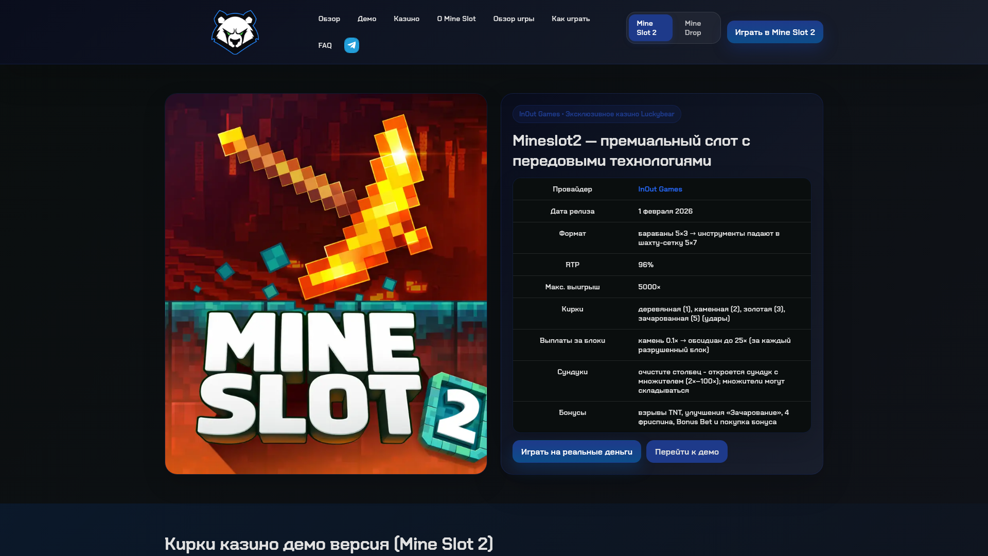Switch to the Mine Drop toggle

coord(697,28)
